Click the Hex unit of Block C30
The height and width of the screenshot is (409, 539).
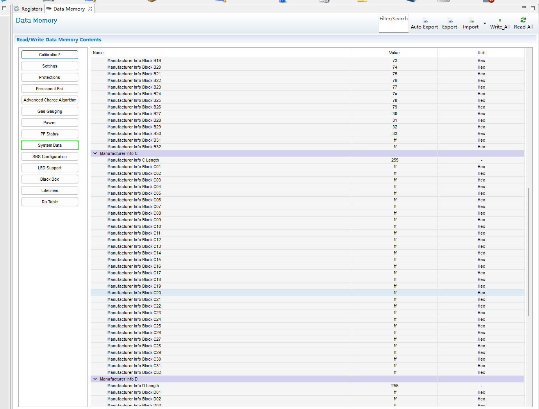click(x=481, y=359)
